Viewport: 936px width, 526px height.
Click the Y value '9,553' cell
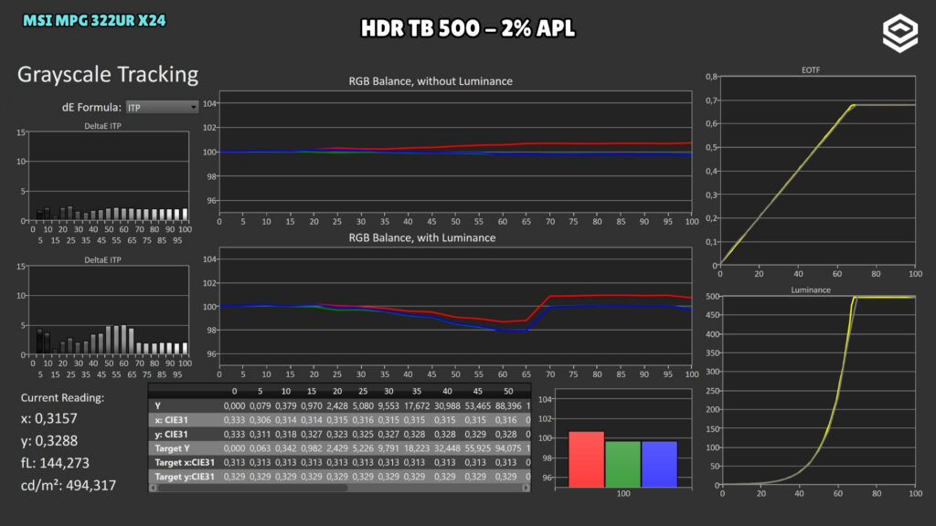(x=388, y=405)
